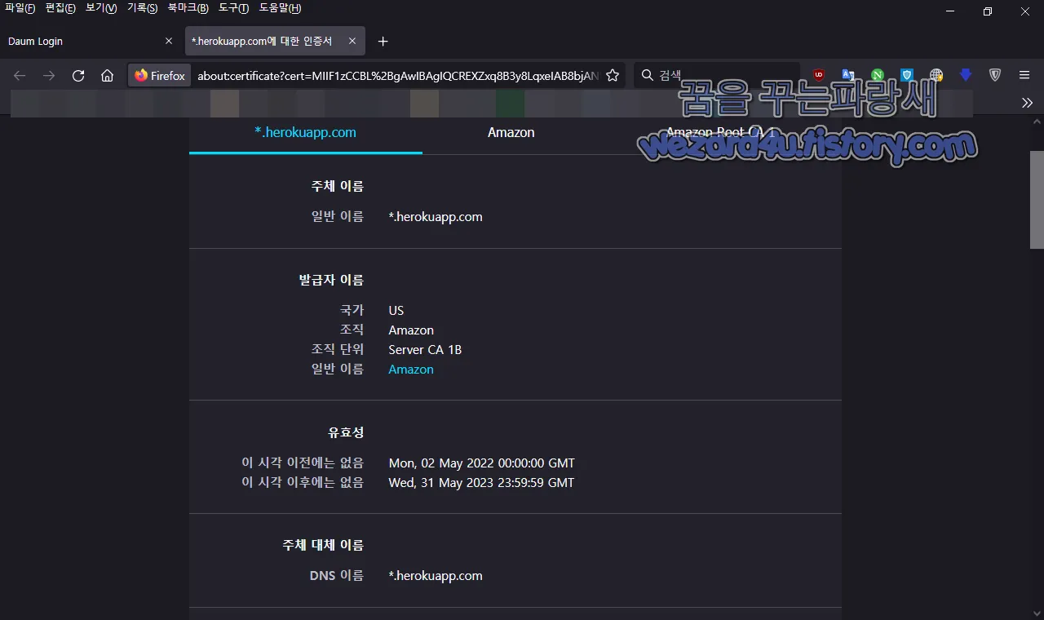Show more bookmarks with double chevron
Screen dimensions: 1044x620
[1027, 103]
